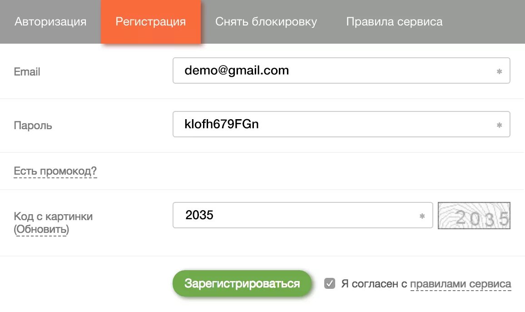Viewport: 525px width, 312px height.
Task: Click the Я согласен с label text
Action: (x=373, y=284)
